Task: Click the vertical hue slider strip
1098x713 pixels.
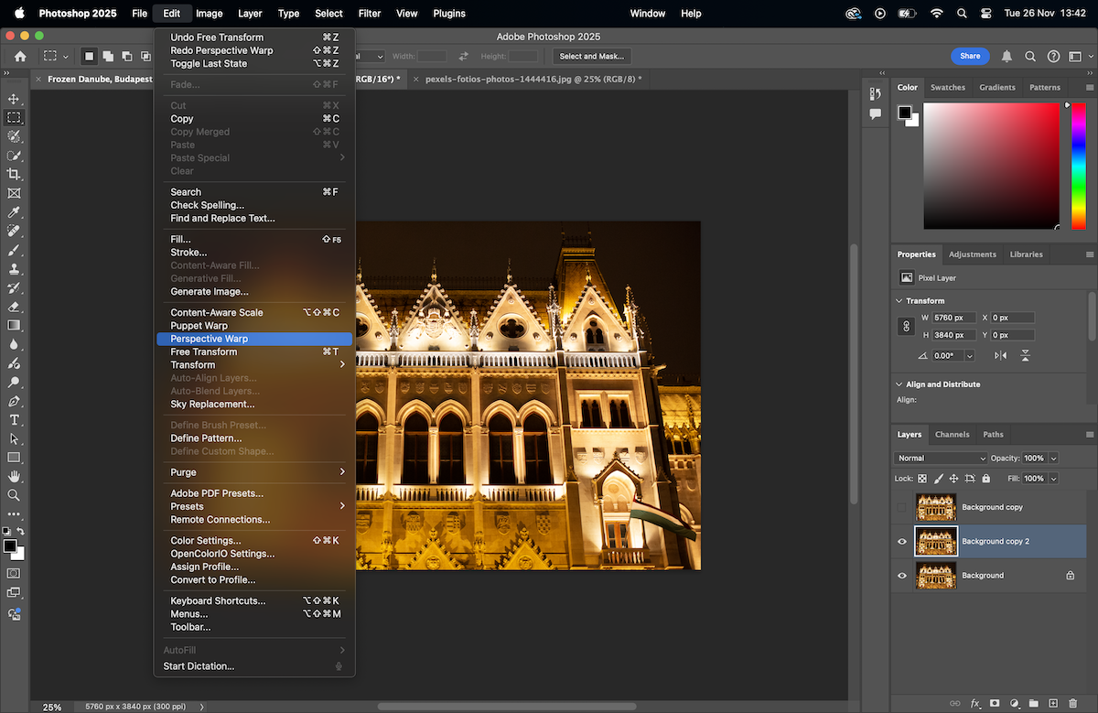Action: [x=1078, y=165]
